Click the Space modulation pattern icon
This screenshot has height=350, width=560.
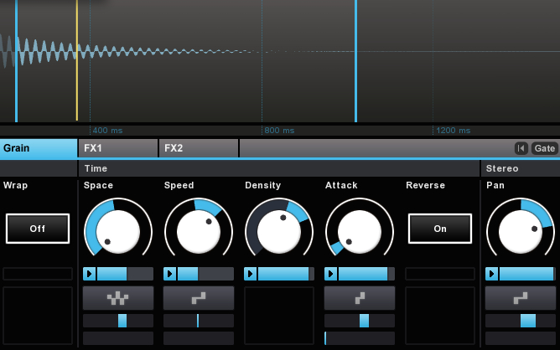[118, 298]
